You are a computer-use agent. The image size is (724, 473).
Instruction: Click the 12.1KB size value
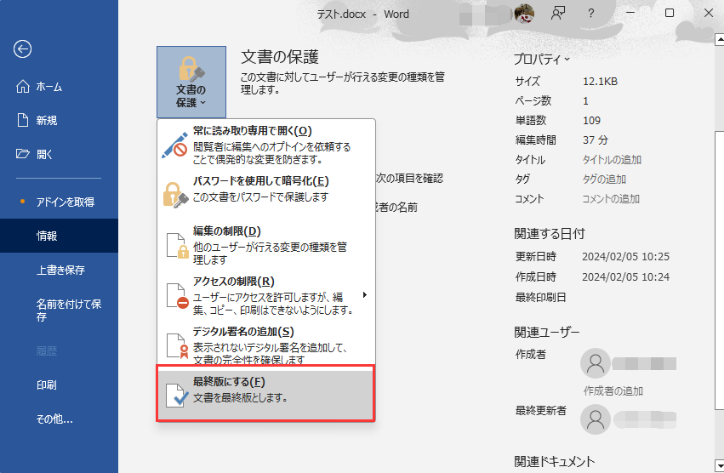[x=600, y=82]
